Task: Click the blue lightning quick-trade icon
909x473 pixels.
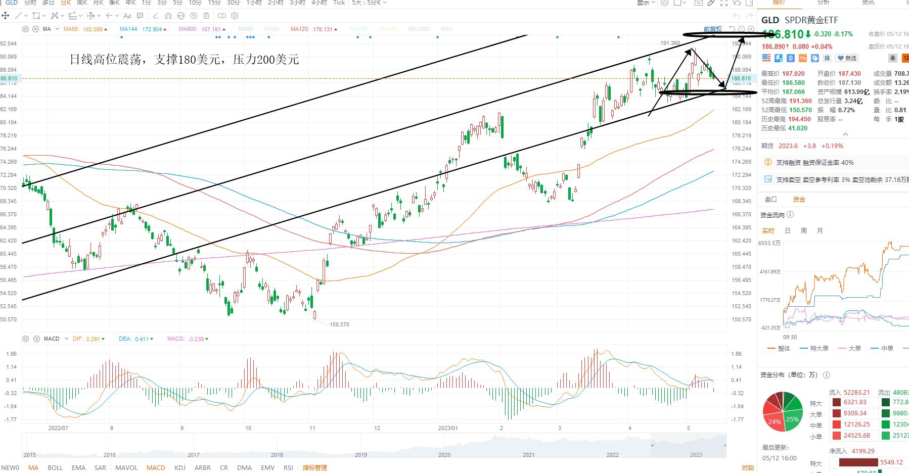Action: click(x=779, y=58)
